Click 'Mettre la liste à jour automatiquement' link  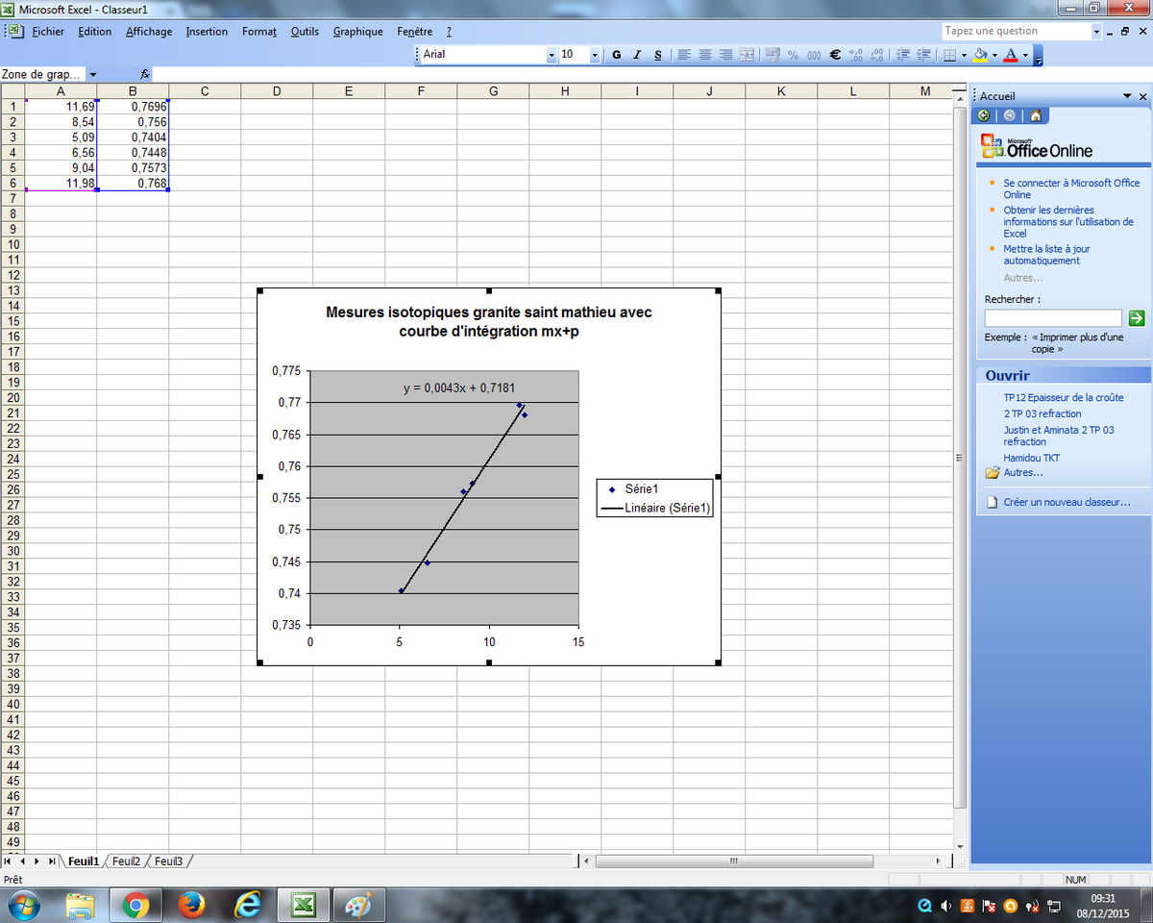tap(1047, 255)
